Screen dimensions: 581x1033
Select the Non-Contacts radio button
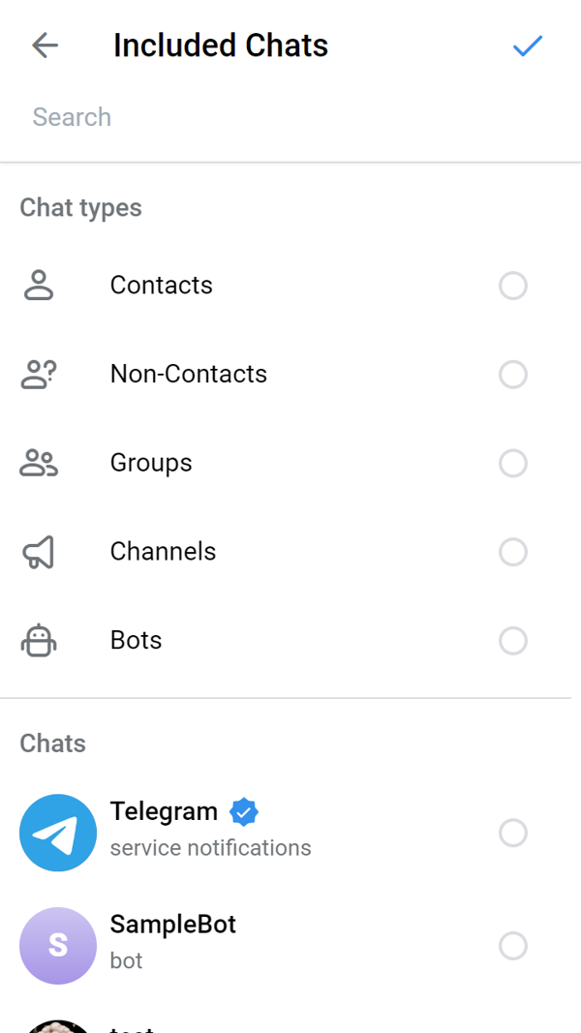(513, 375)
